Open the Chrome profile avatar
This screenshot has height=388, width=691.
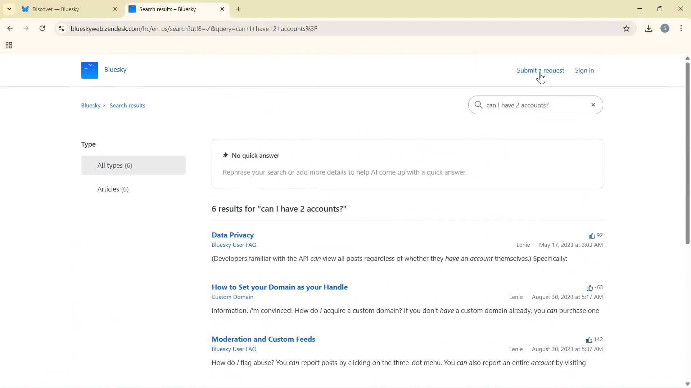tap(665, 28)
